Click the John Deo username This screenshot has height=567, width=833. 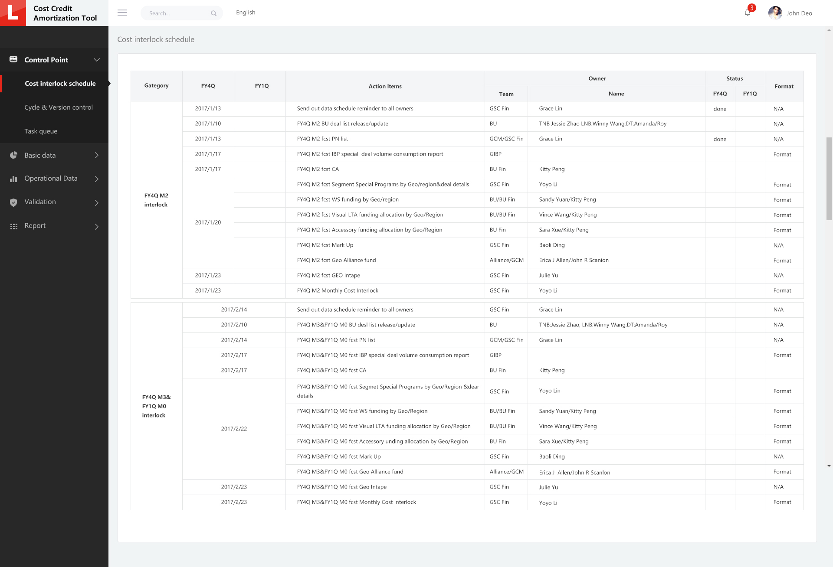799,13
